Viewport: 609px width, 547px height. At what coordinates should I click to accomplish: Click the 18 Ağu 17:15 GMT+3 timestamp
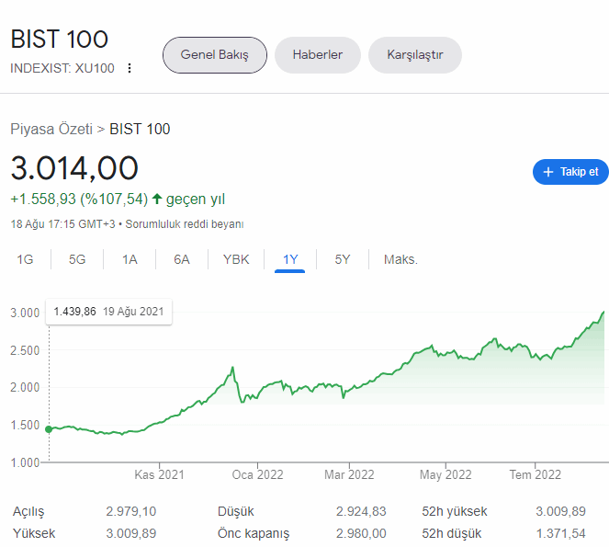(x=62, y=224)
